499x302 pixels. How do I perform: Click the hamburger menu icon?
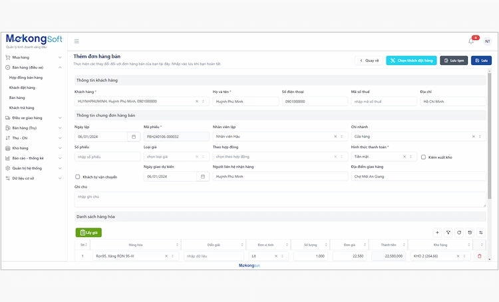coord(77,41)
